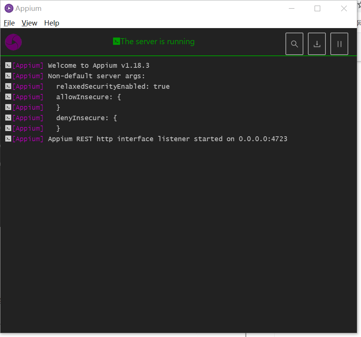Screen dimensions: 361x337
Task: Click log icon on allowInsecure line
Action: pos(8,97)
